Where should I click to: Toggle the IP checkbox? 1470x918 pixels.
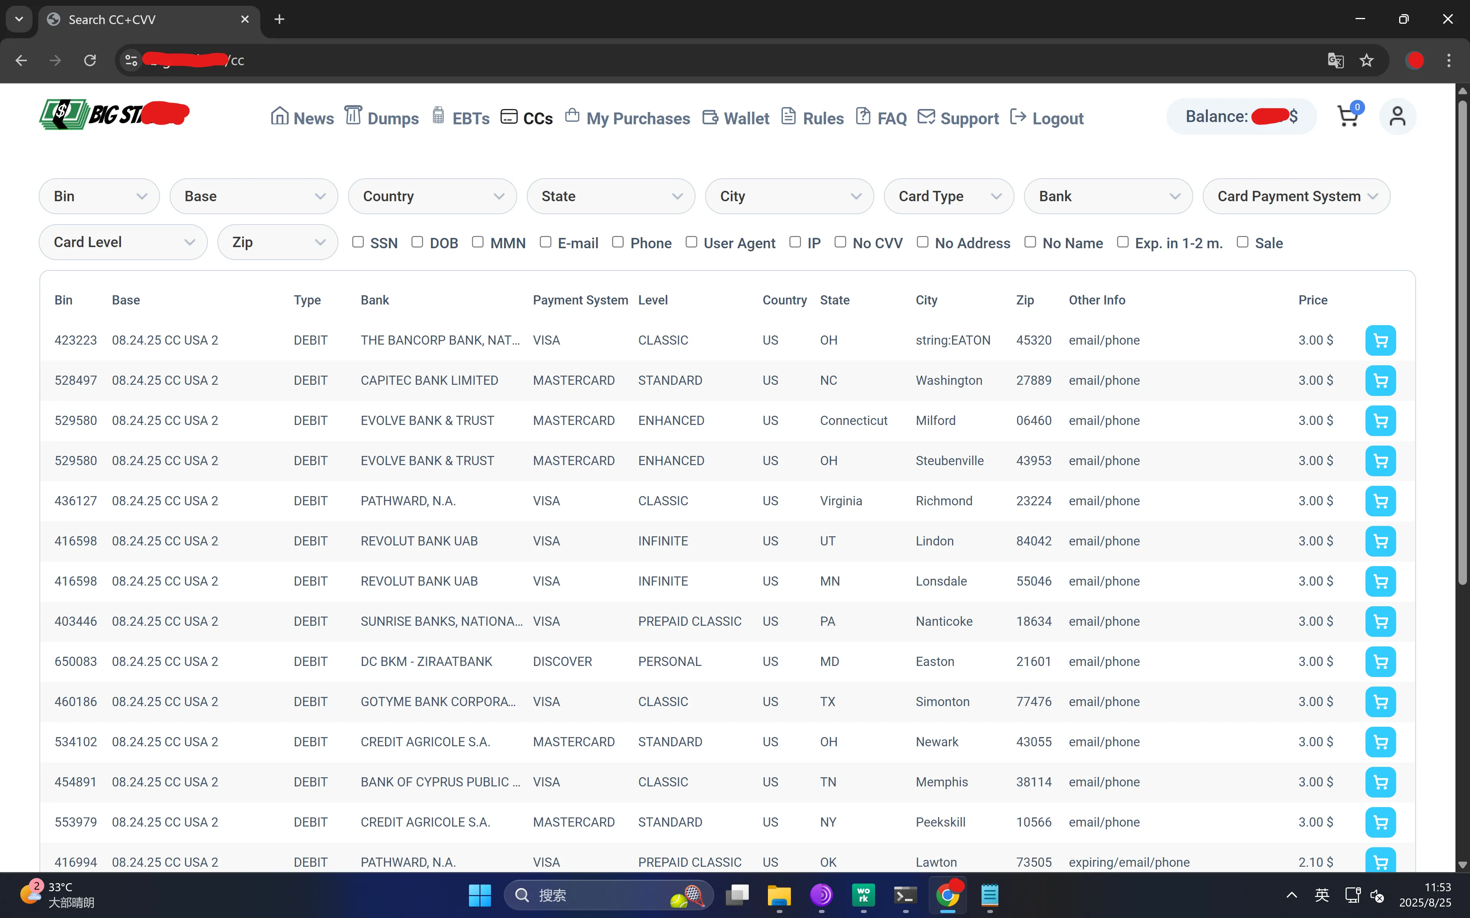(x=795, y=242)
